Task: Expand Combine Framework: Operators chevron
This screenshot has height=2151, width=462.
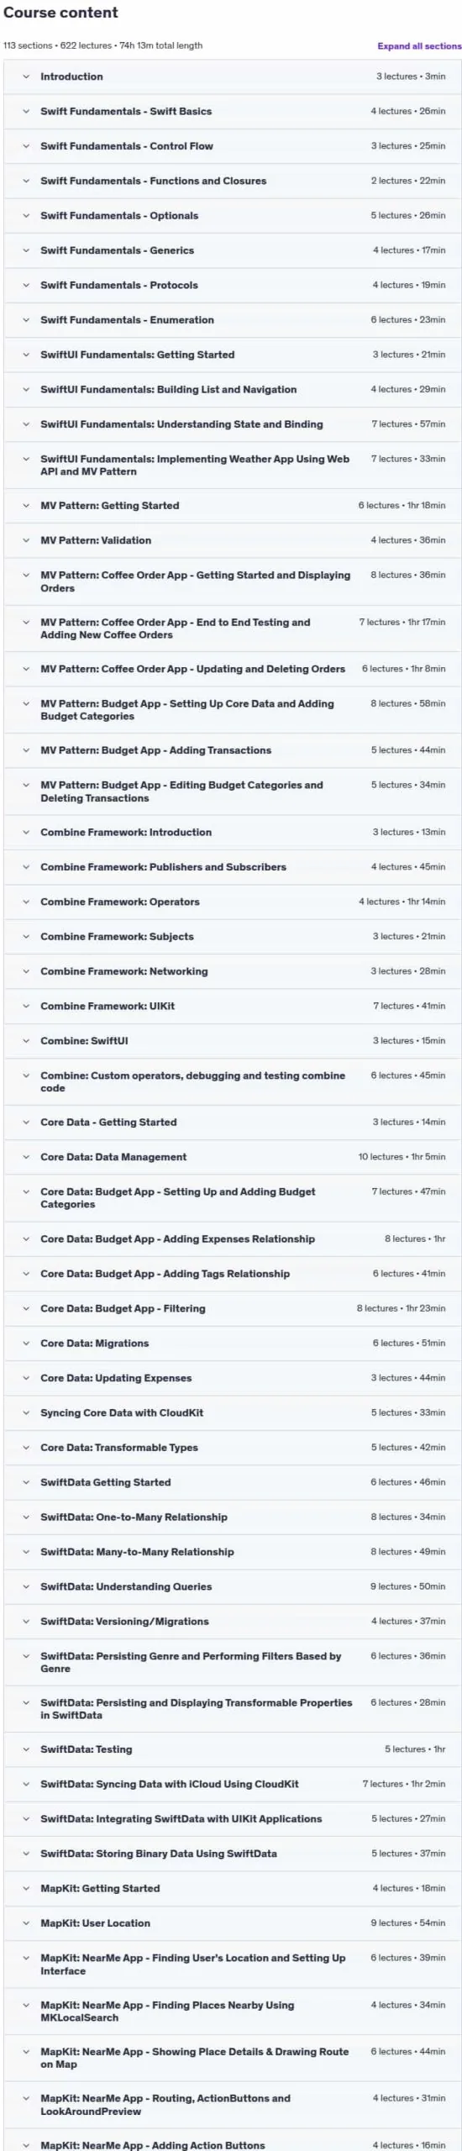Action: pos(26,902)
